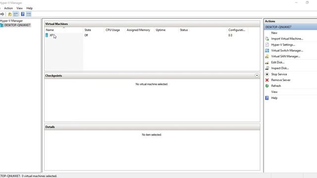This screenshot has height=178, width=317.
Task: Select DESKTOP-QNUKKE7 in the tree
Action: 17,25
